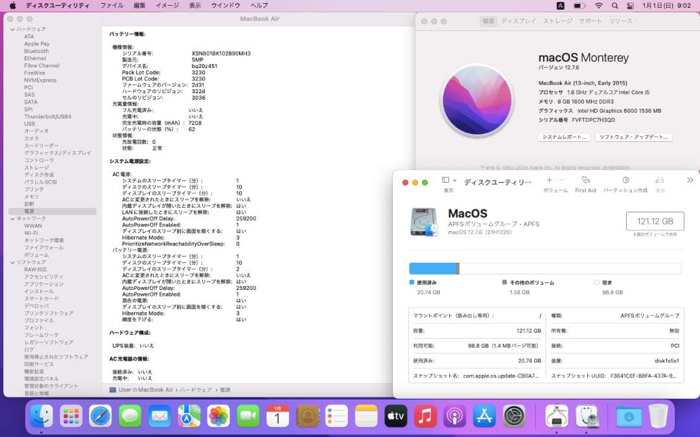
Task: Open Photos from the Dock
Action: 218,416
